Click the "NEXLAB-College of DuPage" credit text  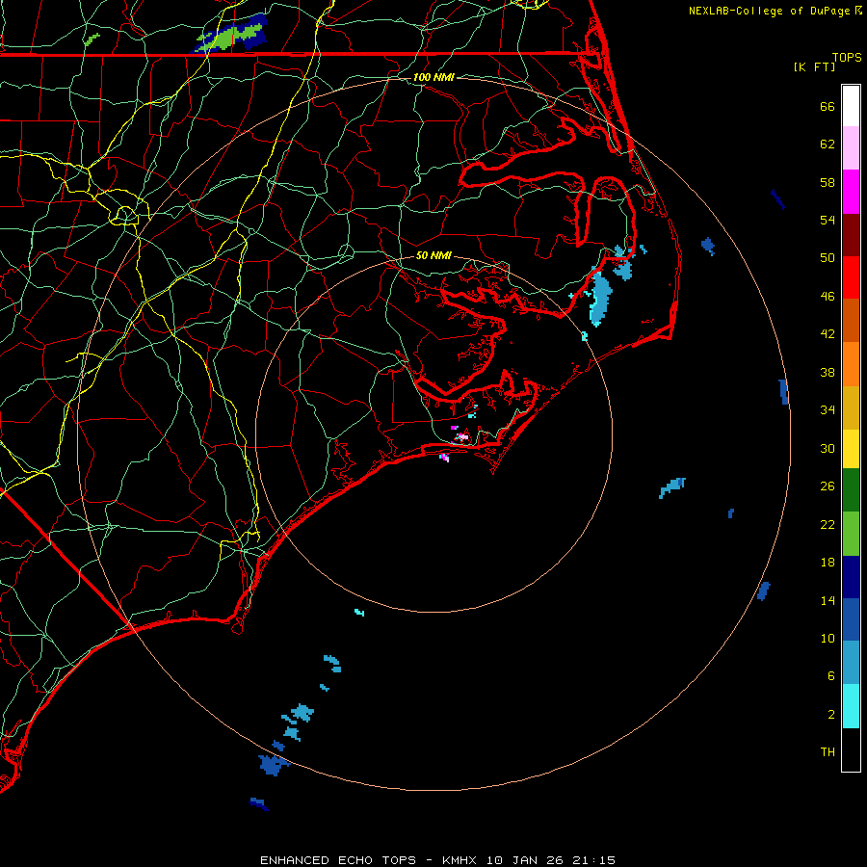pos(769,11)
